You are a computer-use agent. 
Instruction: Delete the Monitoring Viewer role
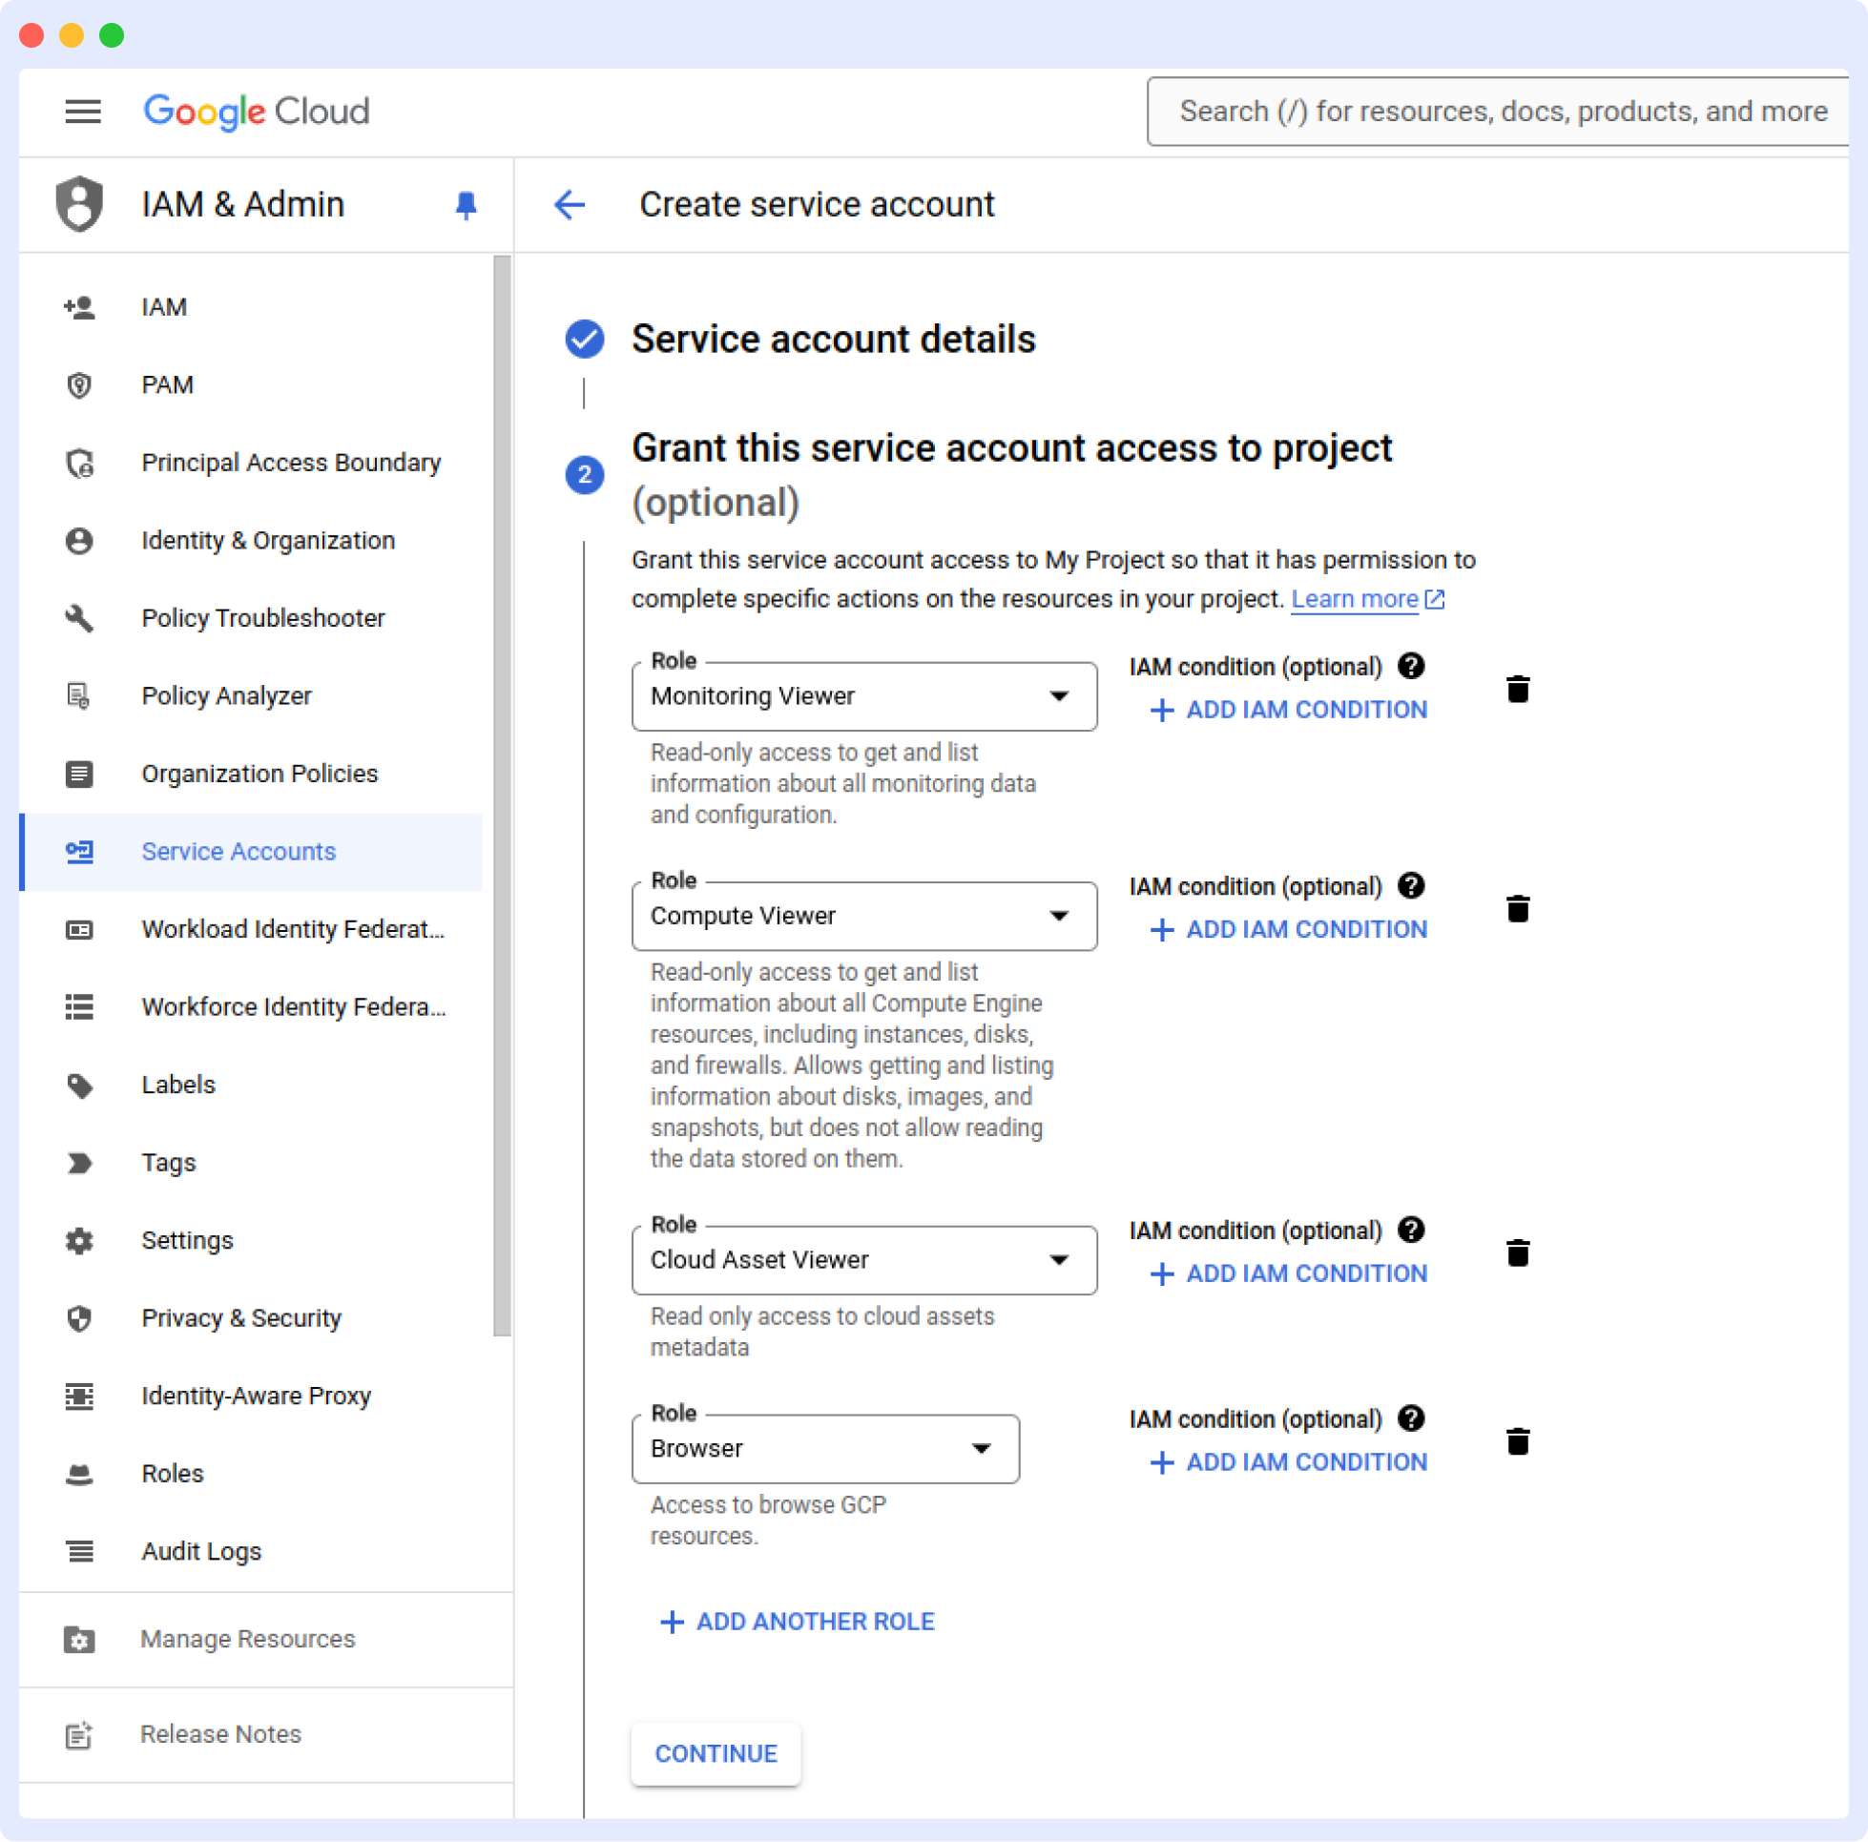click(1517, 689)
